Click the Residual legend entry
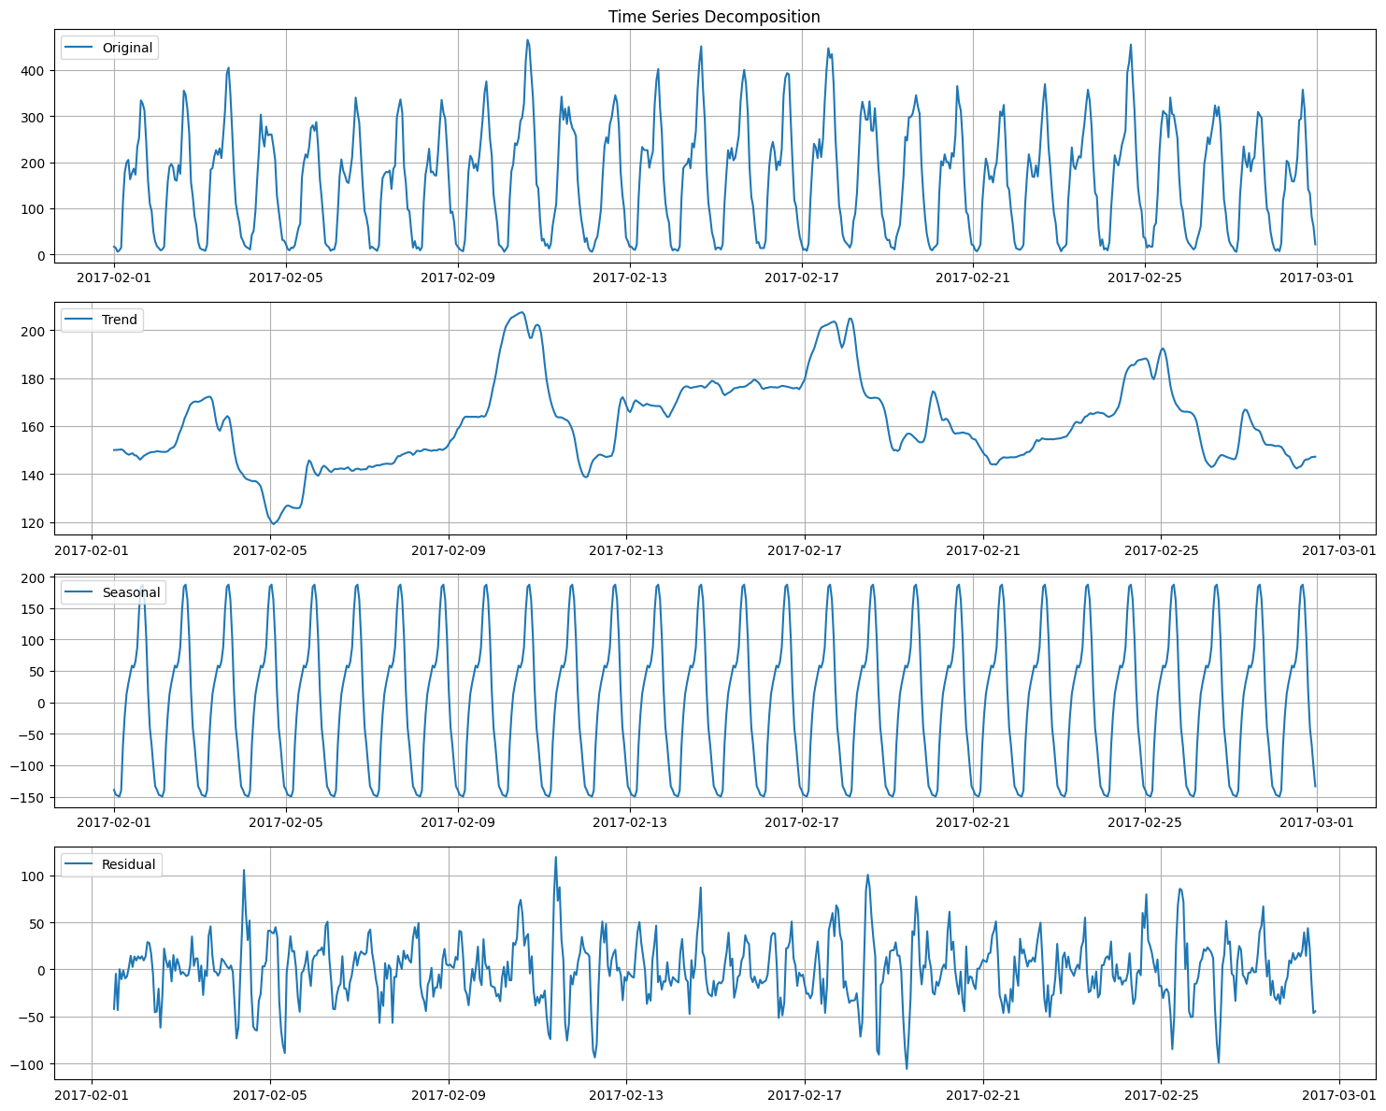Viewport: 1386px width, 1111px height. click(x=127, y=863)
